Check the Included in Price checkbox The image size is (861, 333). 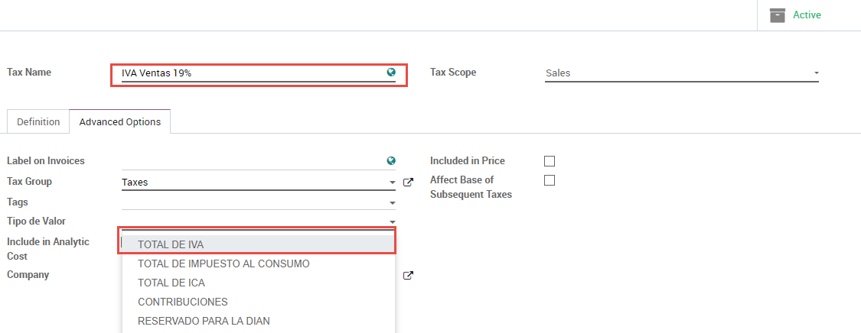tap(549, 161)
